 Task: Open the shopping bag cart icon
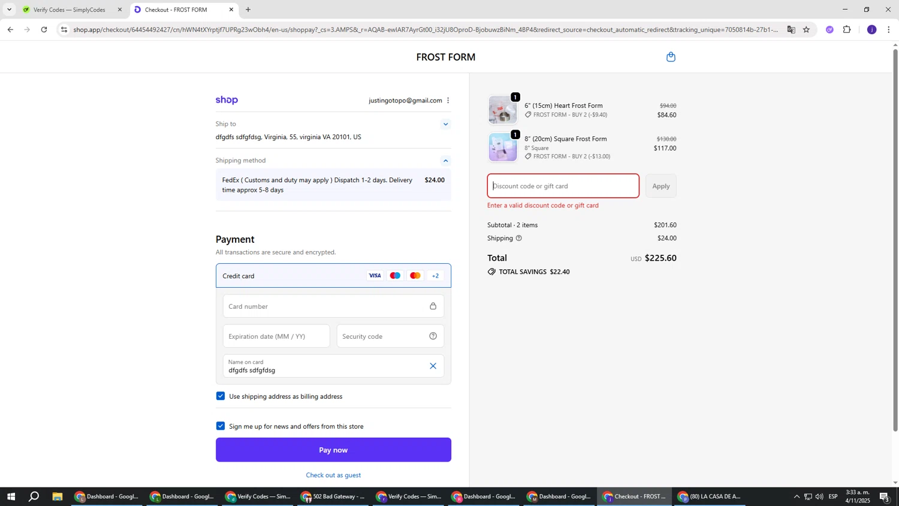click(671, 57)
